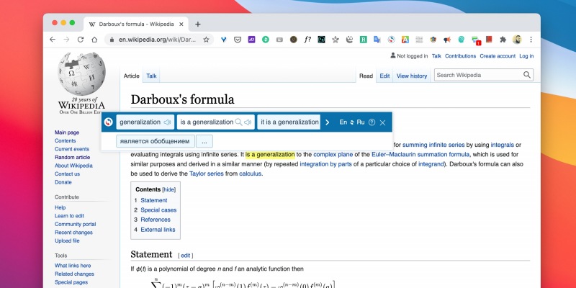Open the Chrome profile avatar
This screenshot has width=576, height=288.
click(517, 40)
